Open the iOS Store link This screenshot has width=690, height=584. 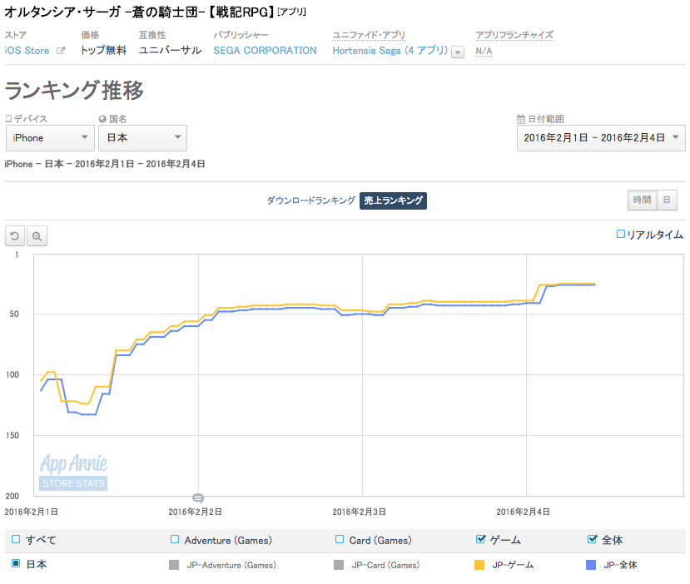click(x=27, y=51)
